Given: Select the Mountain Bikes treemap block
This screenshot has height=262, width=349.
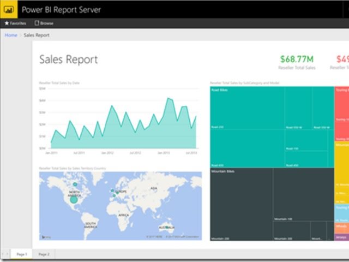Looking at the screenshot, I should 272,204.
